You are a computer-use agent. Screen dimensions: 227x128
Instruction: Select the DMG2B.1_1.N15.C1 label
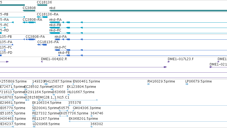click(54, 97)
